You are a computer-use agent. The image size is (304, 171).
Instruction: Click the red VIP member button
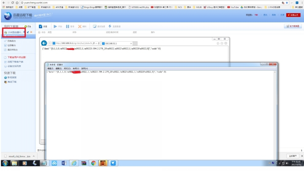pos(293,15)
